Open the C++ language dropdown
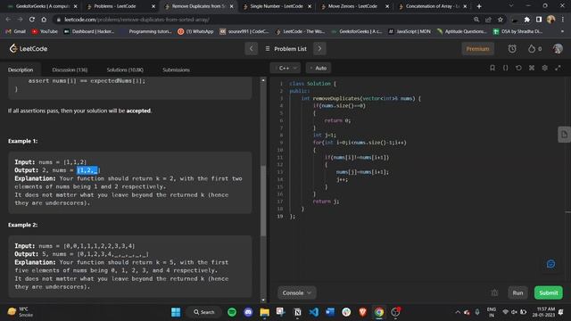571x321 pixels. coord(285,68)
